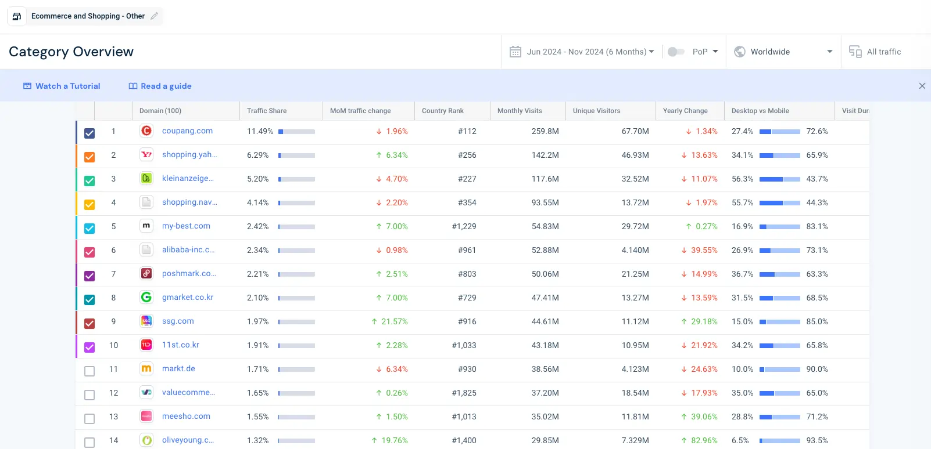Check the valuecommerce row checkbox
The height and width of the screenshot is (449, 931).
[89, 395]
